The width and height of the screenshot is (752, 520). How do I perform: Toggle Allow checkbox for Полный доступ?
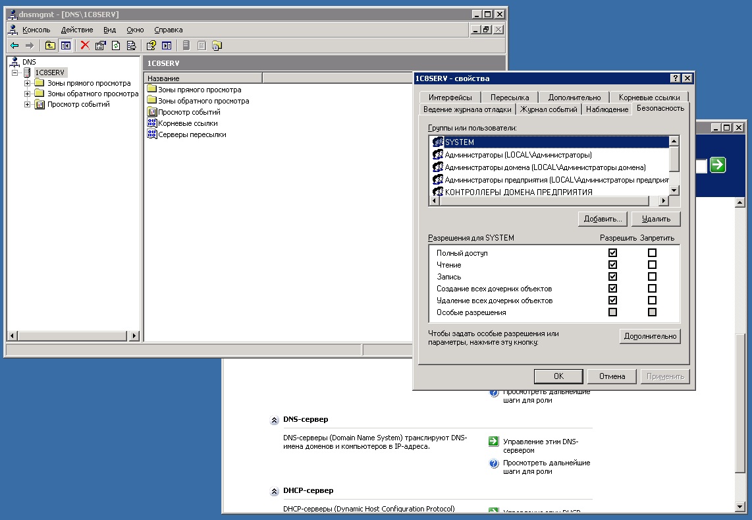(612, 252)
